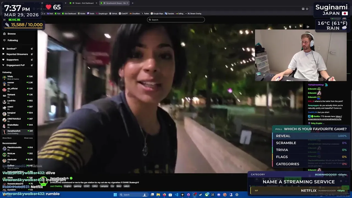Open fishtank channel in Following list

point(18,95)
